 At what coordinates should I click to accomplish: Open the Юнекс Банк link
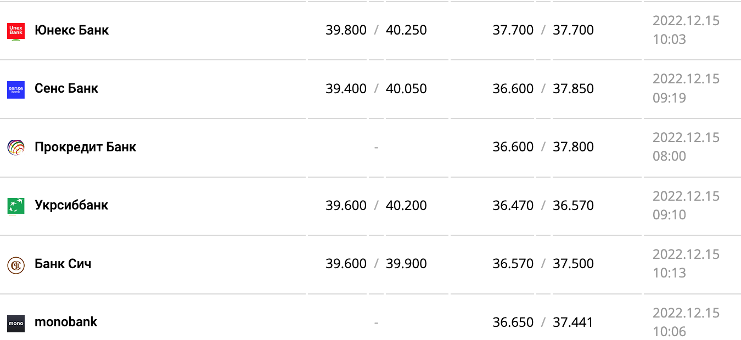click(71, 30)
